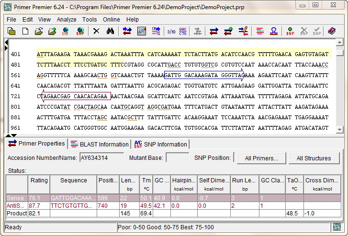Switch to the Primer Properties tab

click(36, 144)
